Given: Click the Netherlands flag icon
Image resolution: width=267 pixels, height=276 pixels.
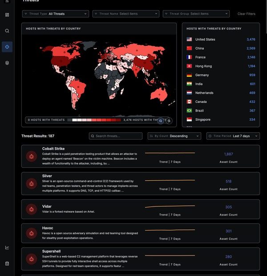Looking at the screenshot, I should coord(189,93).
